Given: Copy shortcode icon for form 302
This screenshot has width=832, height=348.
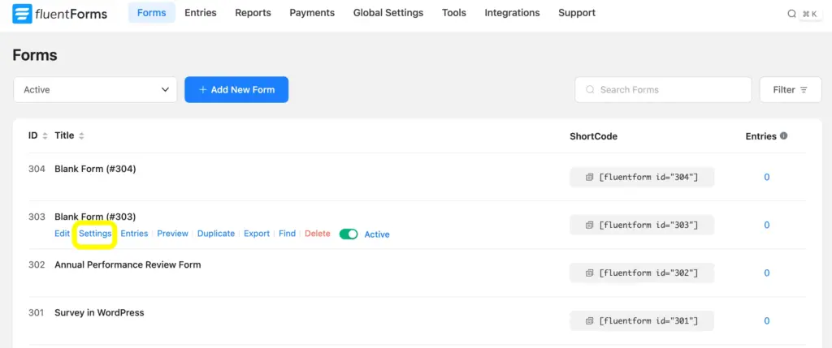Looking at the screenshot, I should (589, 273).
